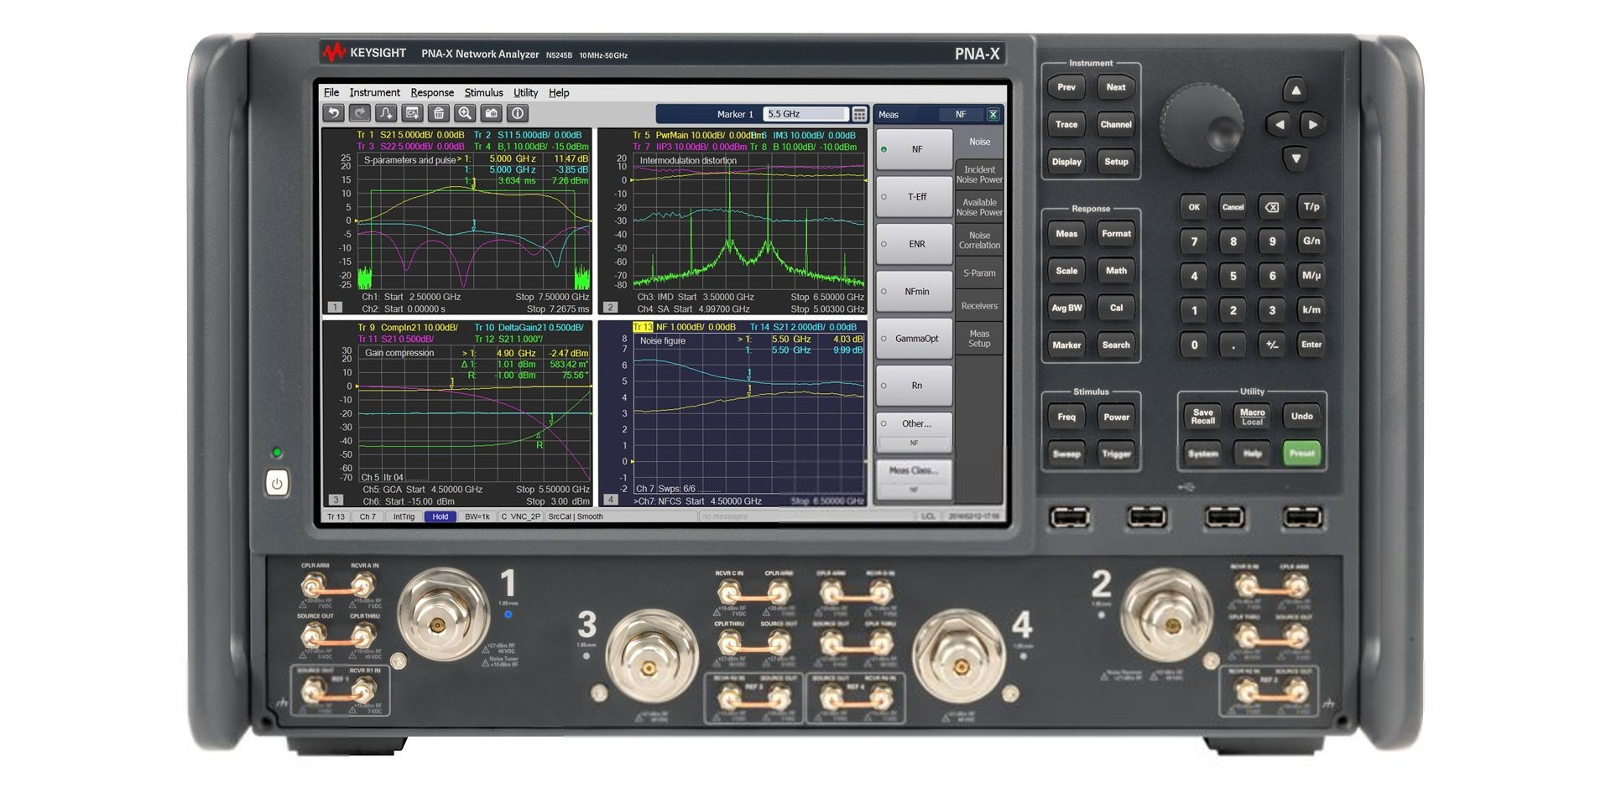This screenshot has height=788, width=1611.
Task: Open the numeric keypad icon beside Marker 1
Action: 859,114
